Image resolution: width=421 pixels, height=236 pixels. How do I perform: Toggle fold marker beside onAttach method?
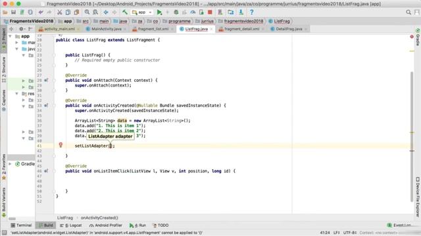(54, 80)
